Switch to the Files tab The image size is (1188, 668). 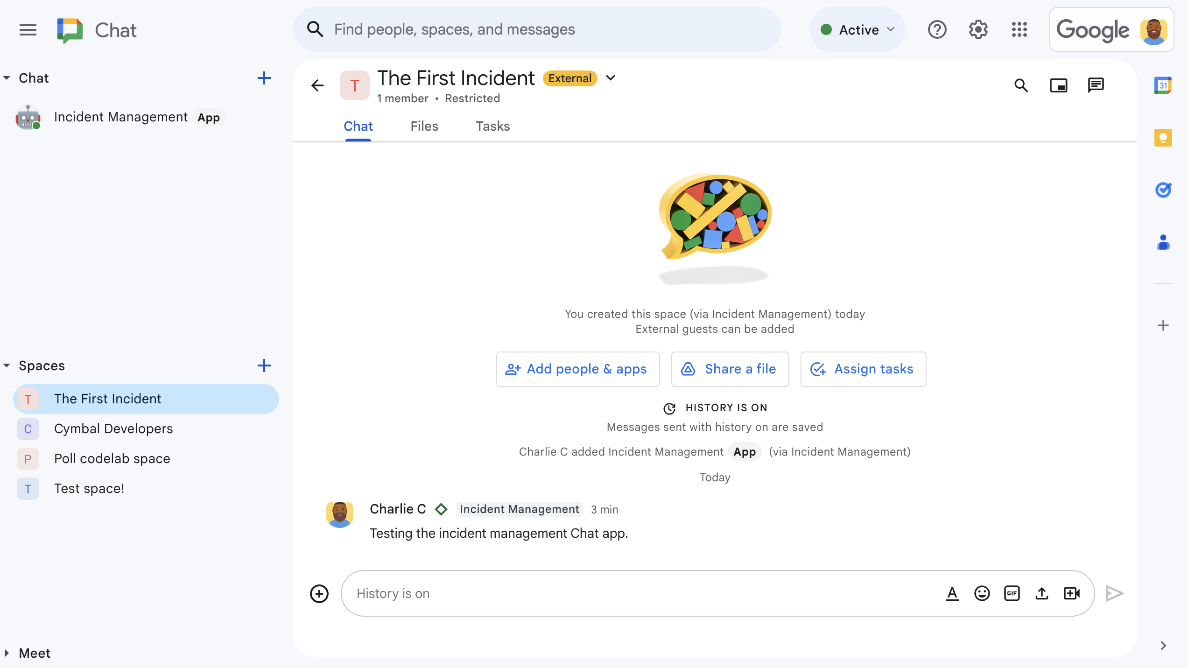[x=424, y=127]
